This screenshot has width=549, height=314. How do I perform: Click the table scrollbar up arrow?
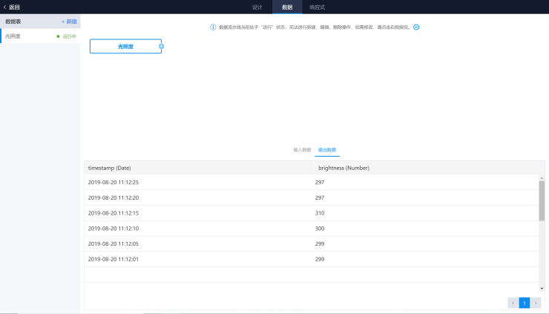point(542,178)
